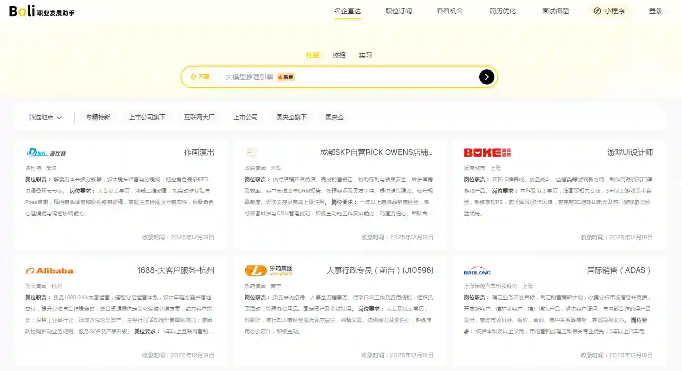Click the 登录 login link
Viewport: 682px width, 371px height.
pos(656,11)
